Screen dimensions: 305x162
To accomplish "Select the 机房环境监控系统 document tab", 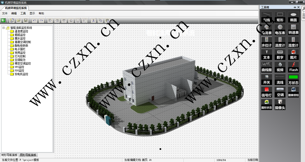I will (16, 8).
